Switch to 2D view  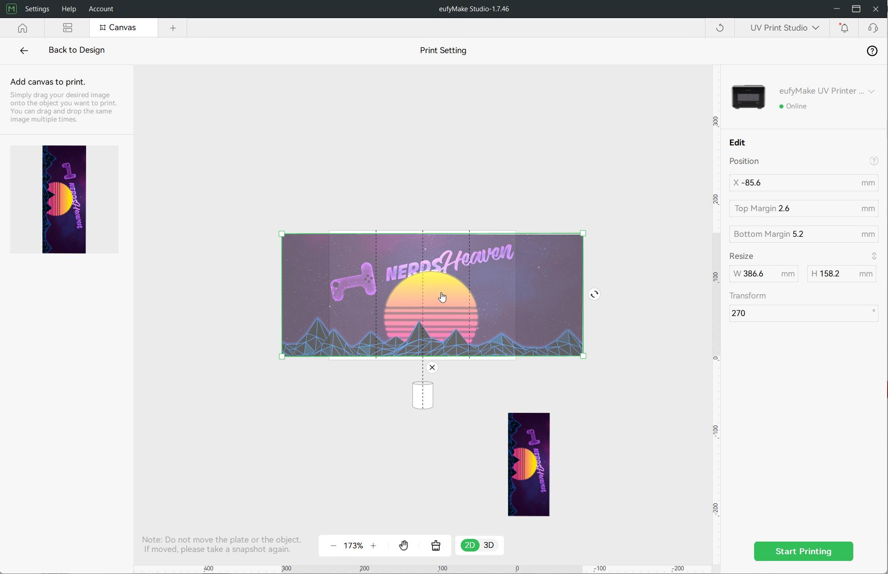[x=470, y=545]
